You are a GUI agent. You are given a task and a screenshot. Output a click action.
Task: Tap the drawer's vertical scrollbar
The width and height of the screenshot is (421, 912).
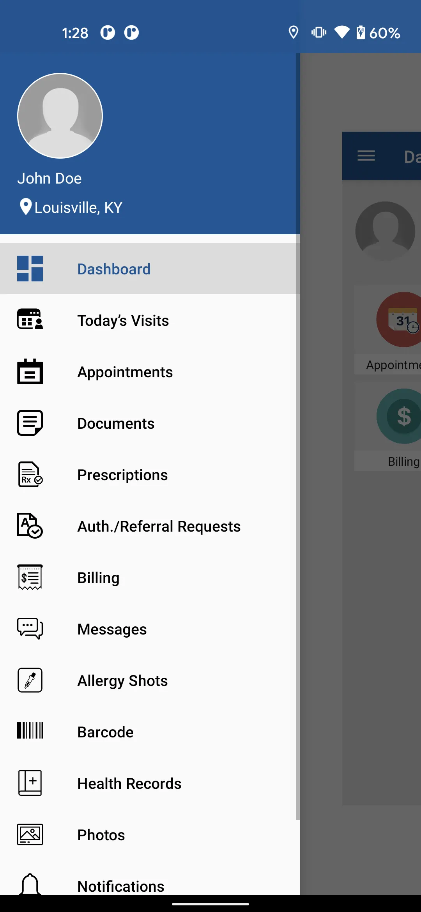pos(298,437)
